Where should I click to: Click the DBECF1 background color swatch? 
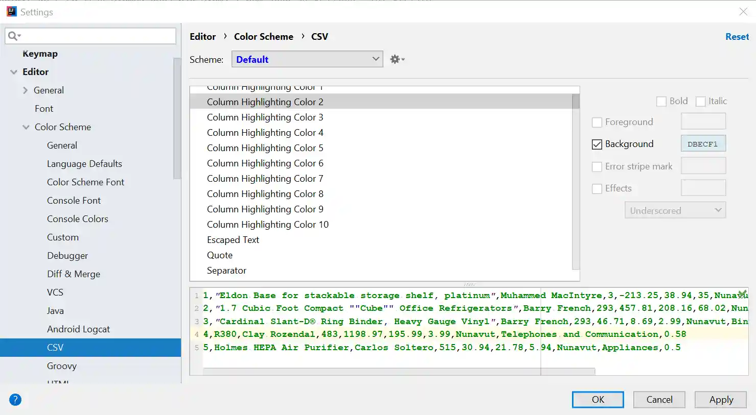tap(703, 143)
